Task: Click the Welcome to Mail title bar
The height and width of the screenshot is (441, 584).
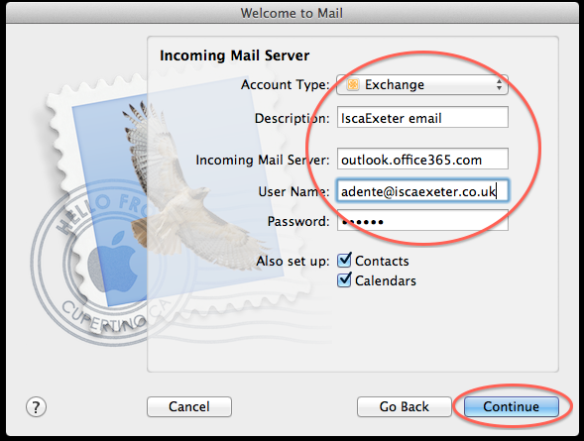Action: 292,13
